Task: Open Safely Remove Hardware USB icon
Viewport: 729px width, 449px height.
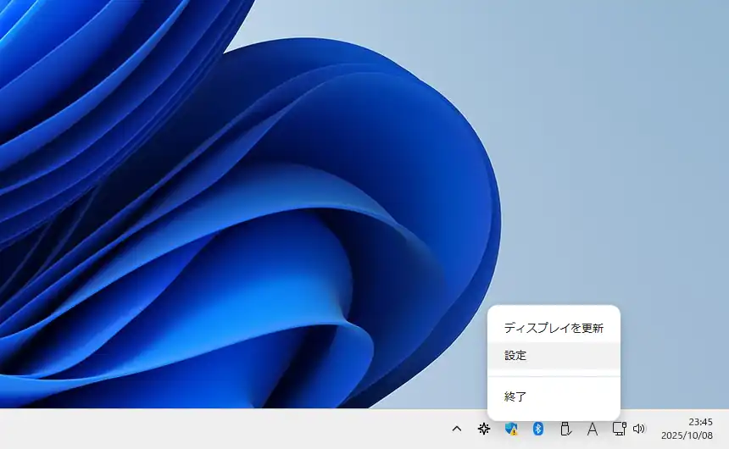Action: point(565,430)
